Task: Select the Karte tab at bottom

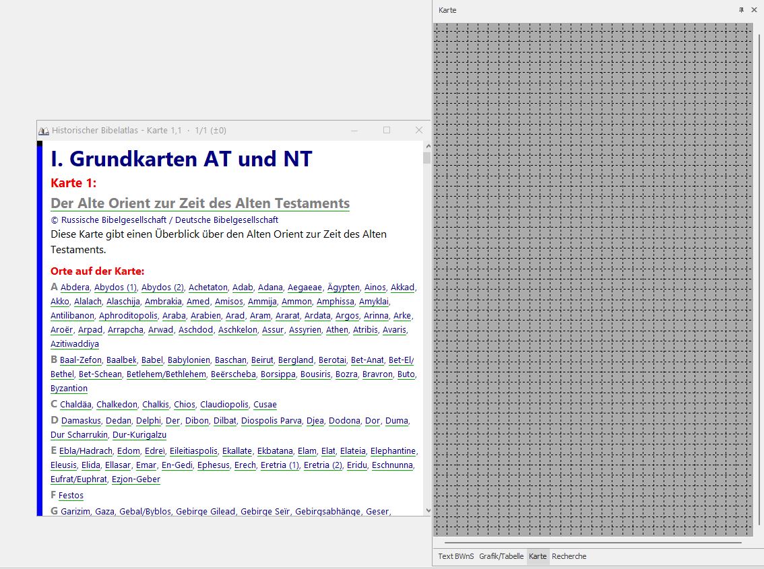Action: pos(538,556)
